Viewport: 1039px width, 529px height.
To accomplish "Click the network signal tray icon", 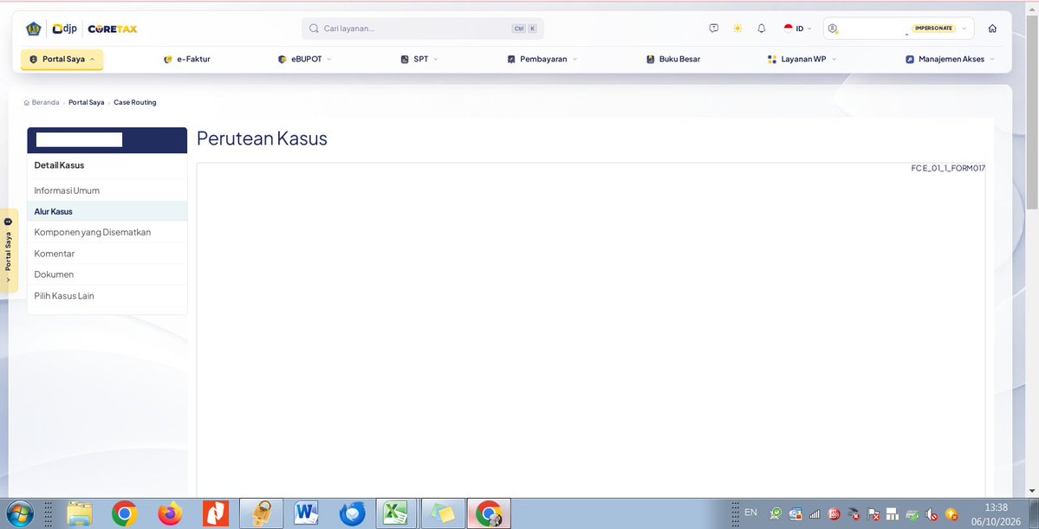I will click(815, 513).
